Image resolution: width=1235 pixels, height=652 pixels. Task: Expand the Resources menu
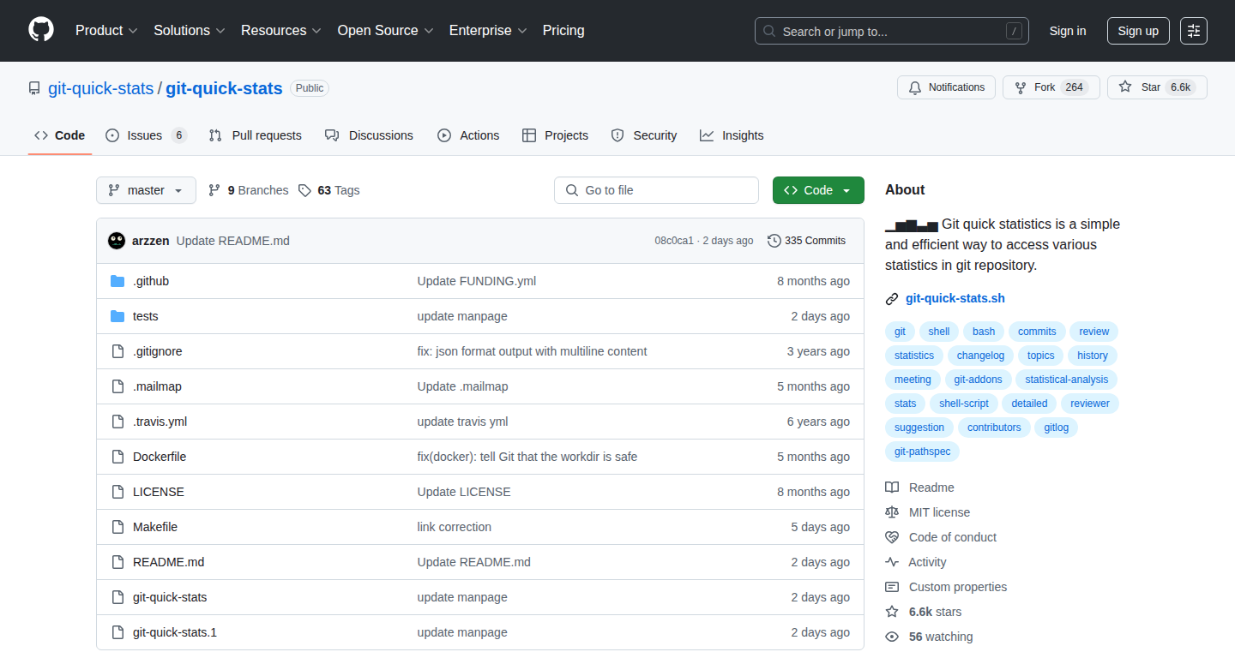[x=281, y=31]
